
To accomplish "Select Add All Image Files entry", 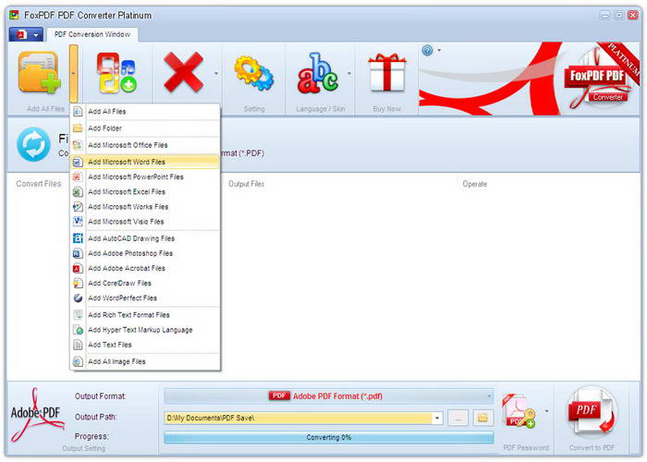I will coord(145,361).
